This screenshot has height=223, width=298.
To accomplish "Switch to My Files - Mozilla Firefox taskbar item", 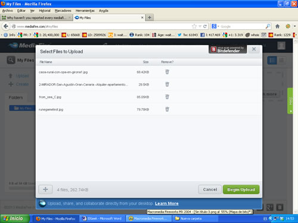I will click(56, 219).
